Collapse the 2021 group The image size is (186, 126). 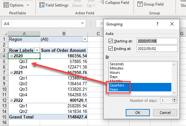pyautogui.click(x=11, y=72)
